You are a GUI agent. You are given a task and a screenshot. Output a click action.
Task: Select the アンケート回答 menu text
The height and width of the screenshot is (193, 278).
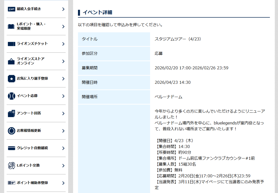pos(29,113)
